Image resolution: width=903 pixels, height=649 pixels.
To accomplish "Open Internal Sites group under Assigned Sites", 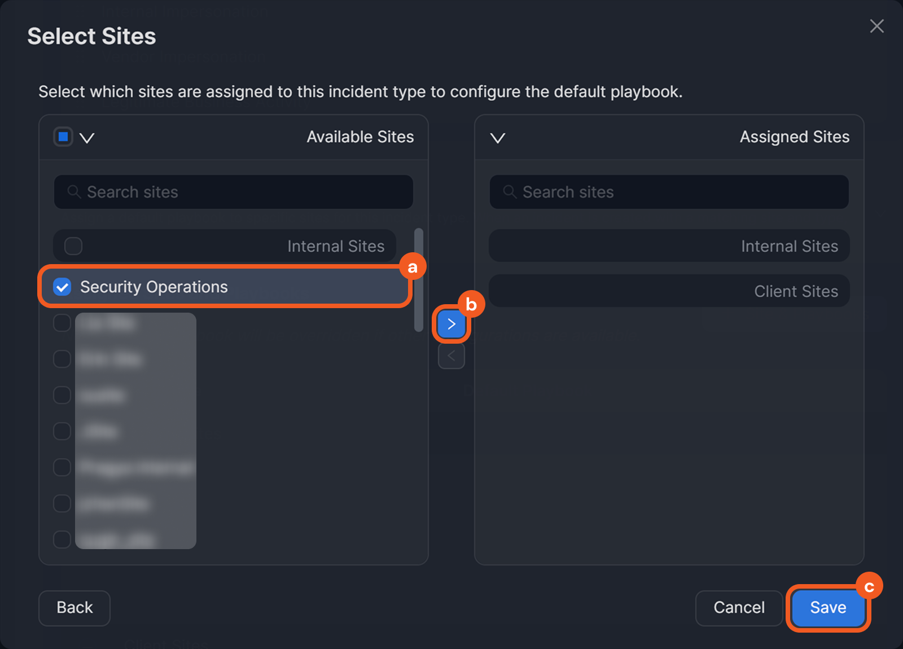I will pyautogui.click(x=669, y=246).
